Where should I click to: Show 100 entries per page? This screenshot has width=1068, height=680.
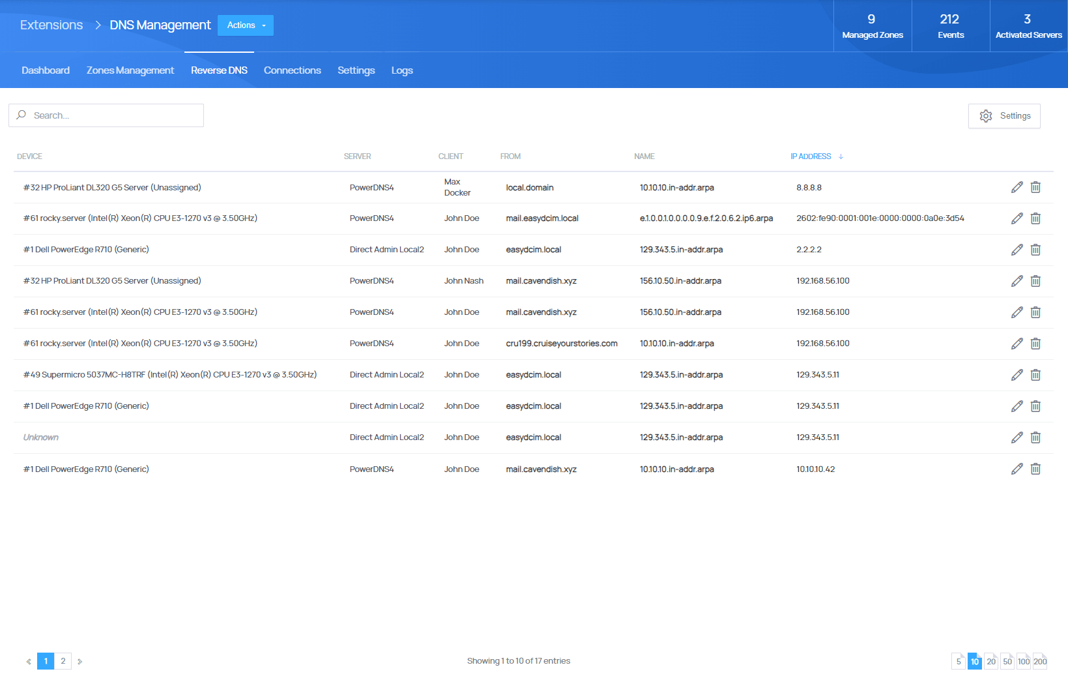pyautogui.click(x=1024, y=661)
